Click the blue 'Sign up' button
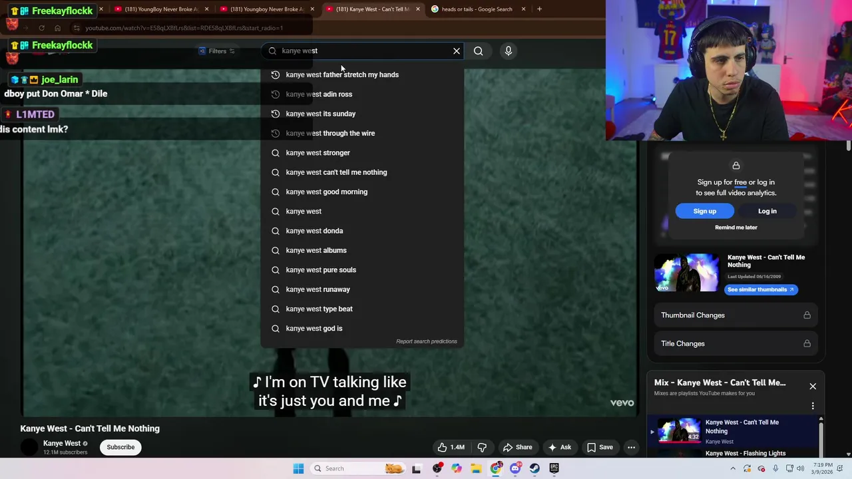Screen dimensions: 852x479 (704, 211)
